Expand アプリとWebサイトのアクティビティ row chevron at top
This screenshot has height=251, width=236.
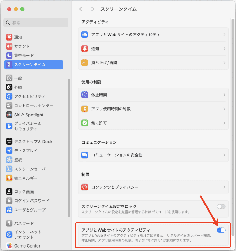coord(224,34)
